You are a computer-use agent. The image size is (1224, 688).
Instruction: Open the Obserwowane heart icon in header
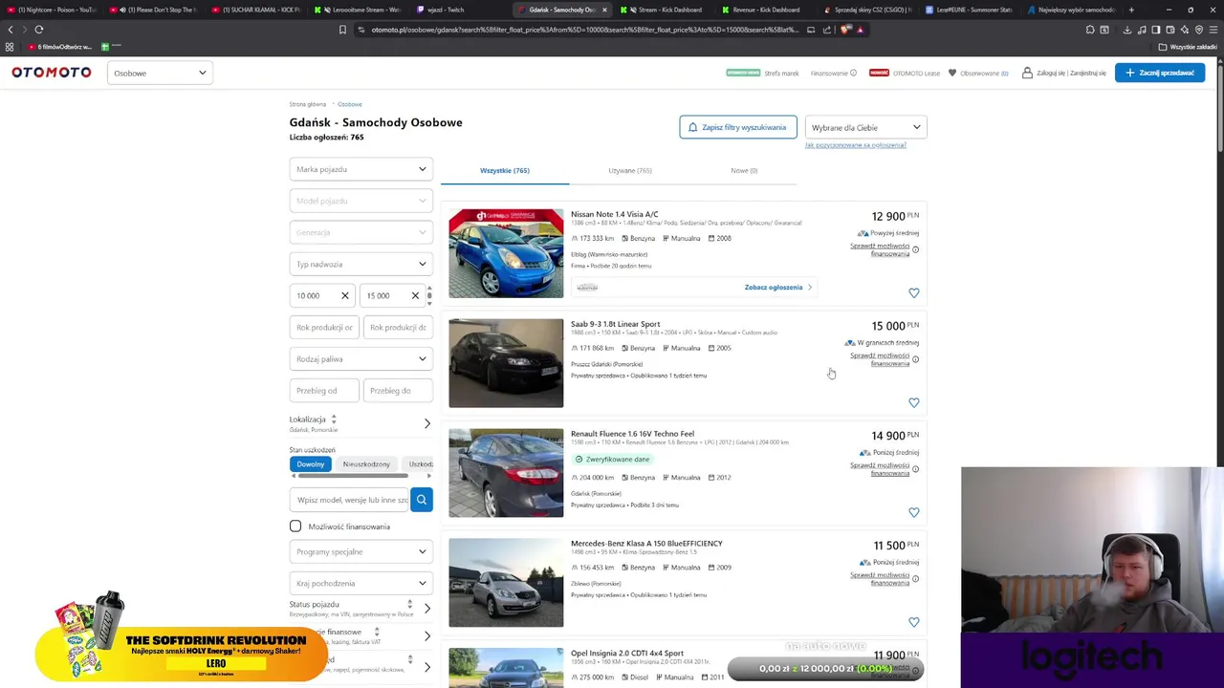(951, 73)
